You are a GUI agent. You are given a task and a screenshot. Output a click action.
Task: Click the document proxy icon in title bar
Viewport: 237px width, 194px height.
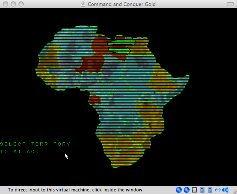pos(83,4)
